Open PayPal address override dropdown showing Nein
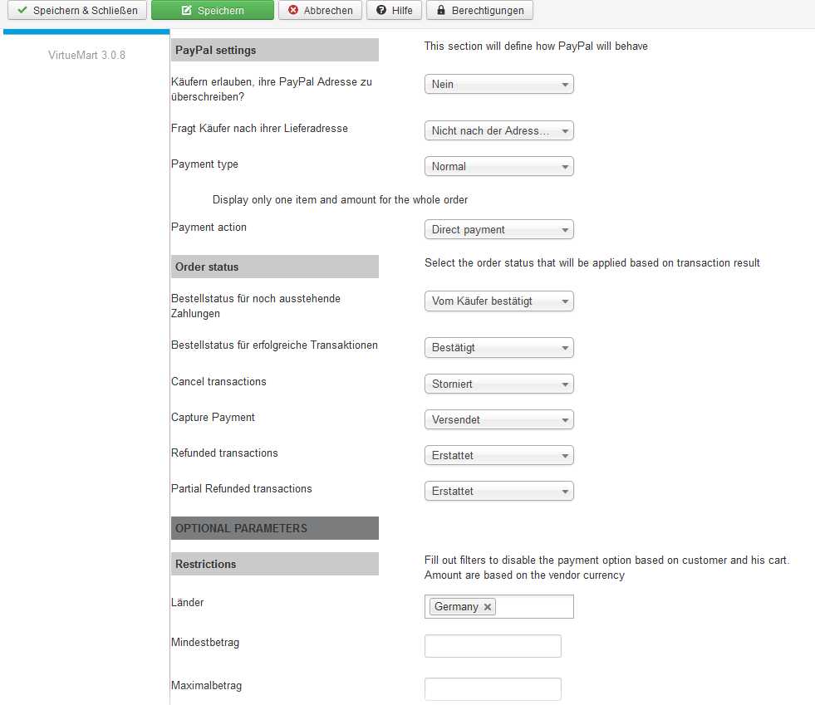Image resolution: width=815 pixels, height=705 pixels. click(x=498, y=84)
